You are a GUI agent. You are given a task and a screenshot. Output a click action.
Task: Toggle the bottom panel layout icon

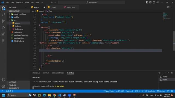click(150, 2)
